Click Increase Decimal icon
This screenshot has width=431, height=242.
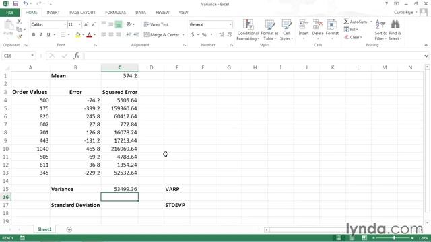pos(222,34)
